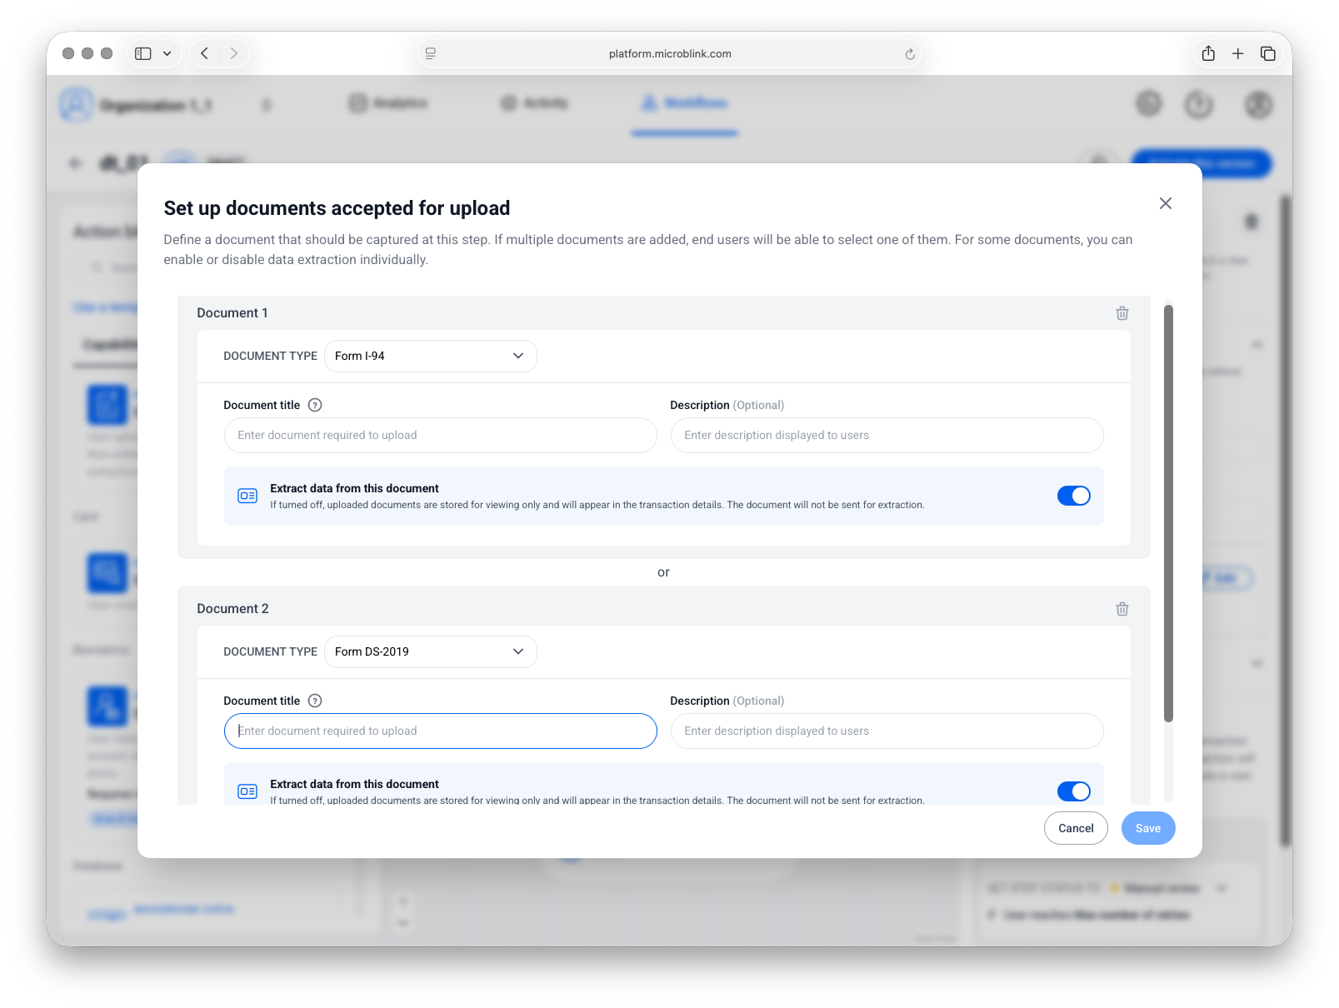
Task: Click Document 1 title input field
Action: (440, 435)
